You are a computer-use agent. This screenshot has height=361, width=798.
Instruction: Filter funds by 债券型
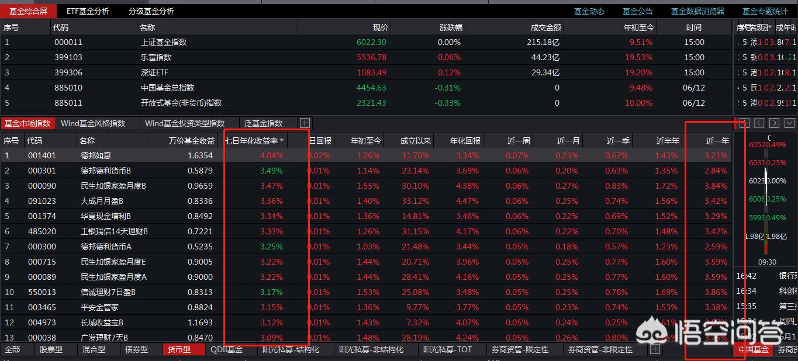tap(137, 349)
